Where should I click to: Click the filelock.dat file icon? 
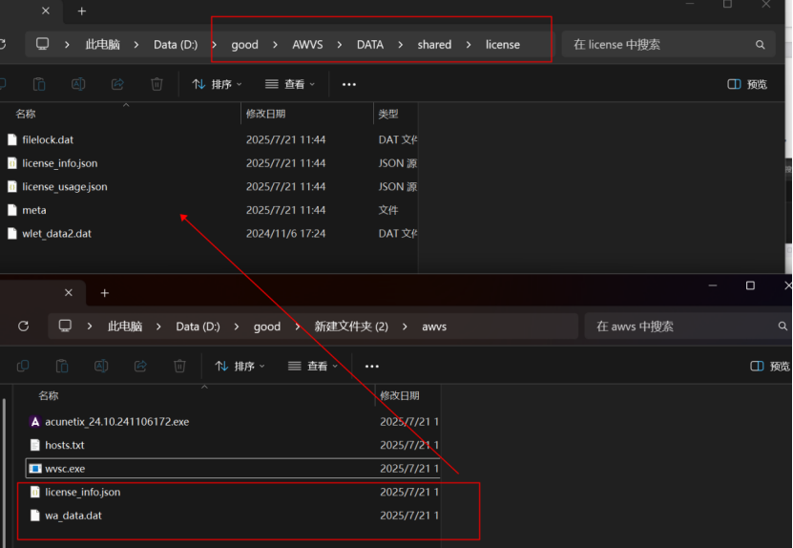12,139
